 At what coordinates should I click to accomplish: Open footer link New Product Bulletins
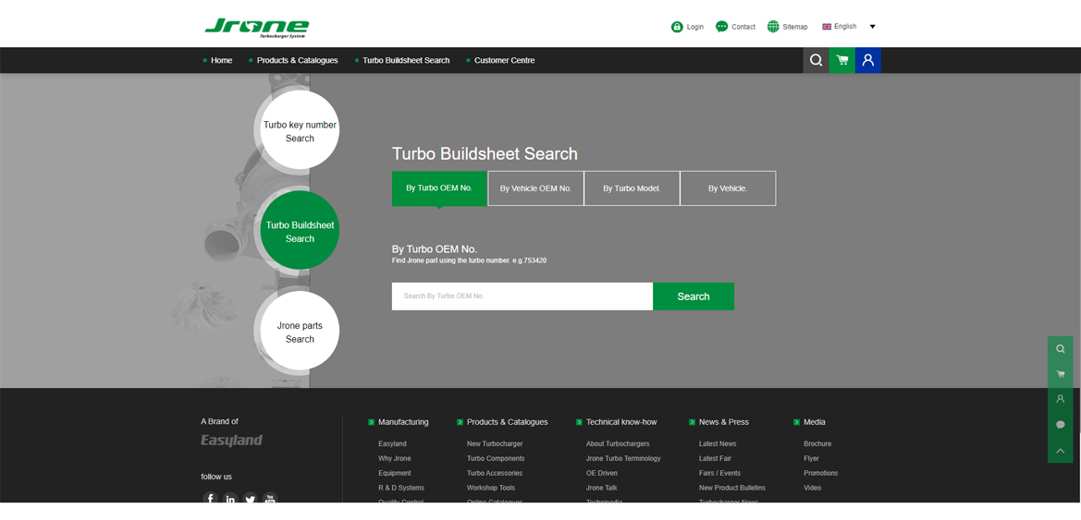click(732, 488)
